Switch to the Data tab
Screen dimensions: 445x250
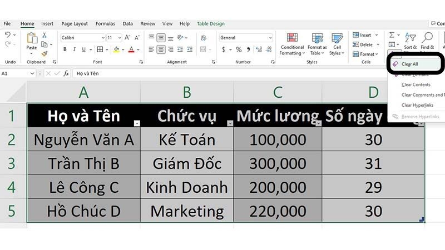click(128, 24)
